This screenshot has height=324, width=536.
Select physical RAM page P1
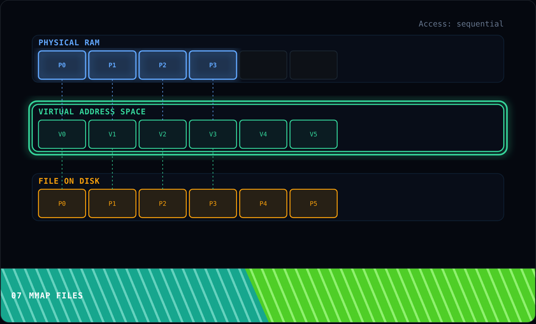112,65
